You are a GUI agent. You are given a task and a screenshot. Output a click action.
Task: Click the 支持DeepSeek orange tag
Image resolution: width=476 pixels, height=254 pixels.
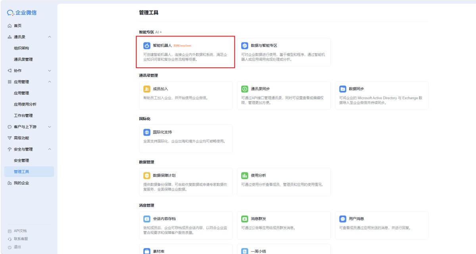click(182, 46)
